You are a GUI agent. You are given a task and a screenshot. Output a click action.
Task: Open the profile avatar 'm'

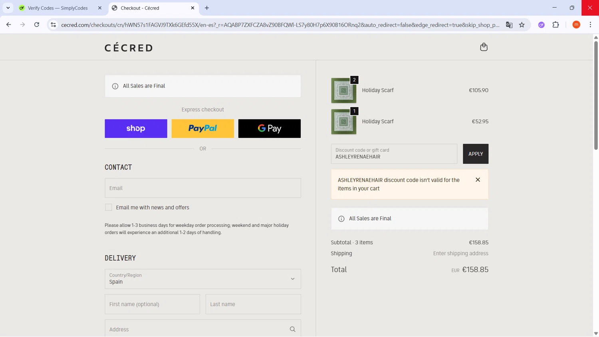tap(576, 25)
